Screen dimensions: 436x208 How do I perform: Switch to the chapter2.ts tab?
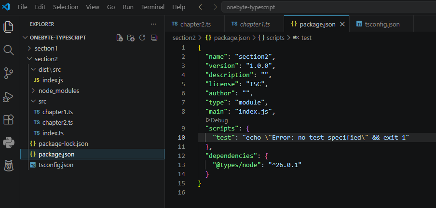pyautogui.click(x=194, y=24)
